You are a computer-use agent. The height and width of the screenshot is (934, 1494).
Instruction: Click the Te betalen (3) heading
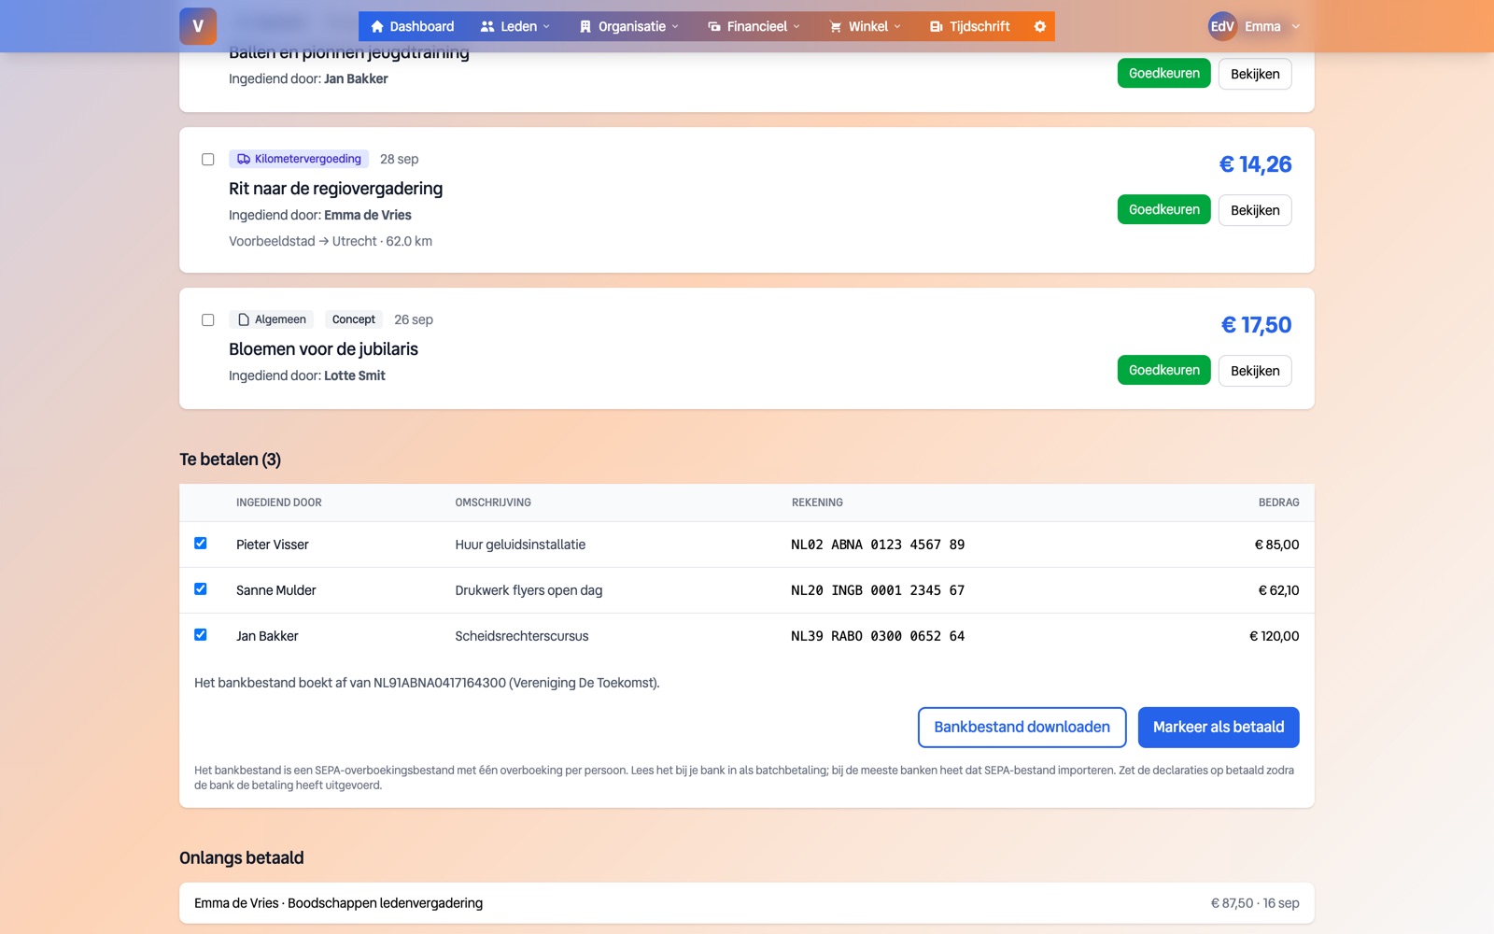[230, 460]
